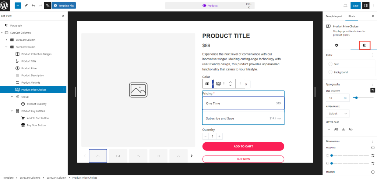This screenshot has height=179, width=377.
Task: Open Template Kits
Action: 64,6
